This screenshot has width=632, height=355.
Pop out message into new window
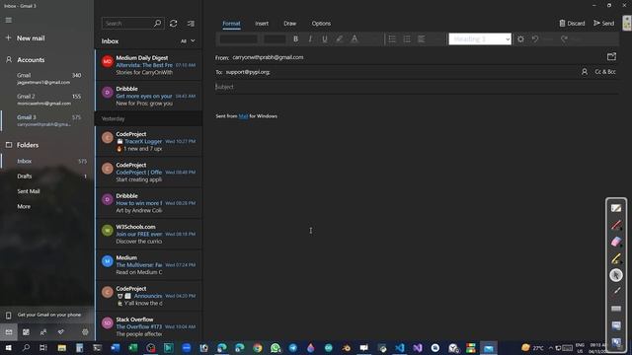pyautogui.click(x=611, y=57)
